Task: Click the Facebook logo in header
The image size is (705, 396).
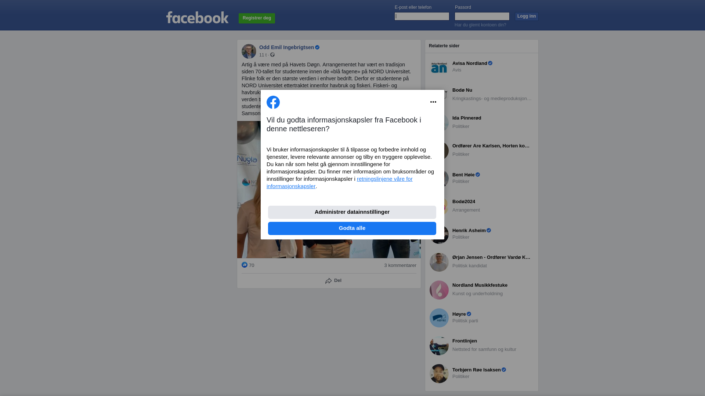Action: [x=197, y=18]
